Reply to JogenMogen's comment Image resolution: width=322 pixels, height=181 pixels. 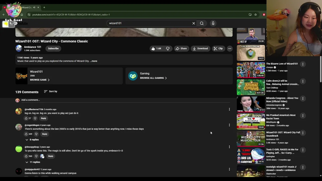(45, 134)
